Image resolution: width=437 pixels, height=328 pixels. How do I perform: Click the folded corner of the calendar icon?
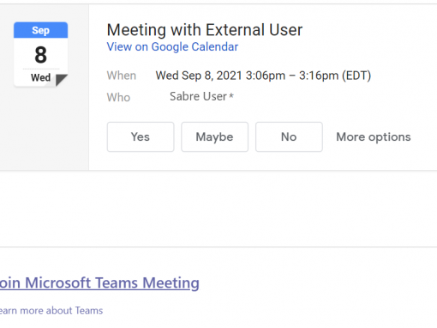pos(61,80)
